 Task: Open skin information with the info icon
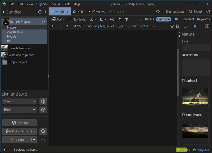pyautogui.click(x=43, y=102)
